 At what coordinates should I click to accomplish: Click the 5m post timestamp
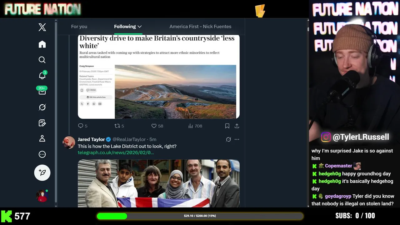pyautogui.click(x=153, y=139)
